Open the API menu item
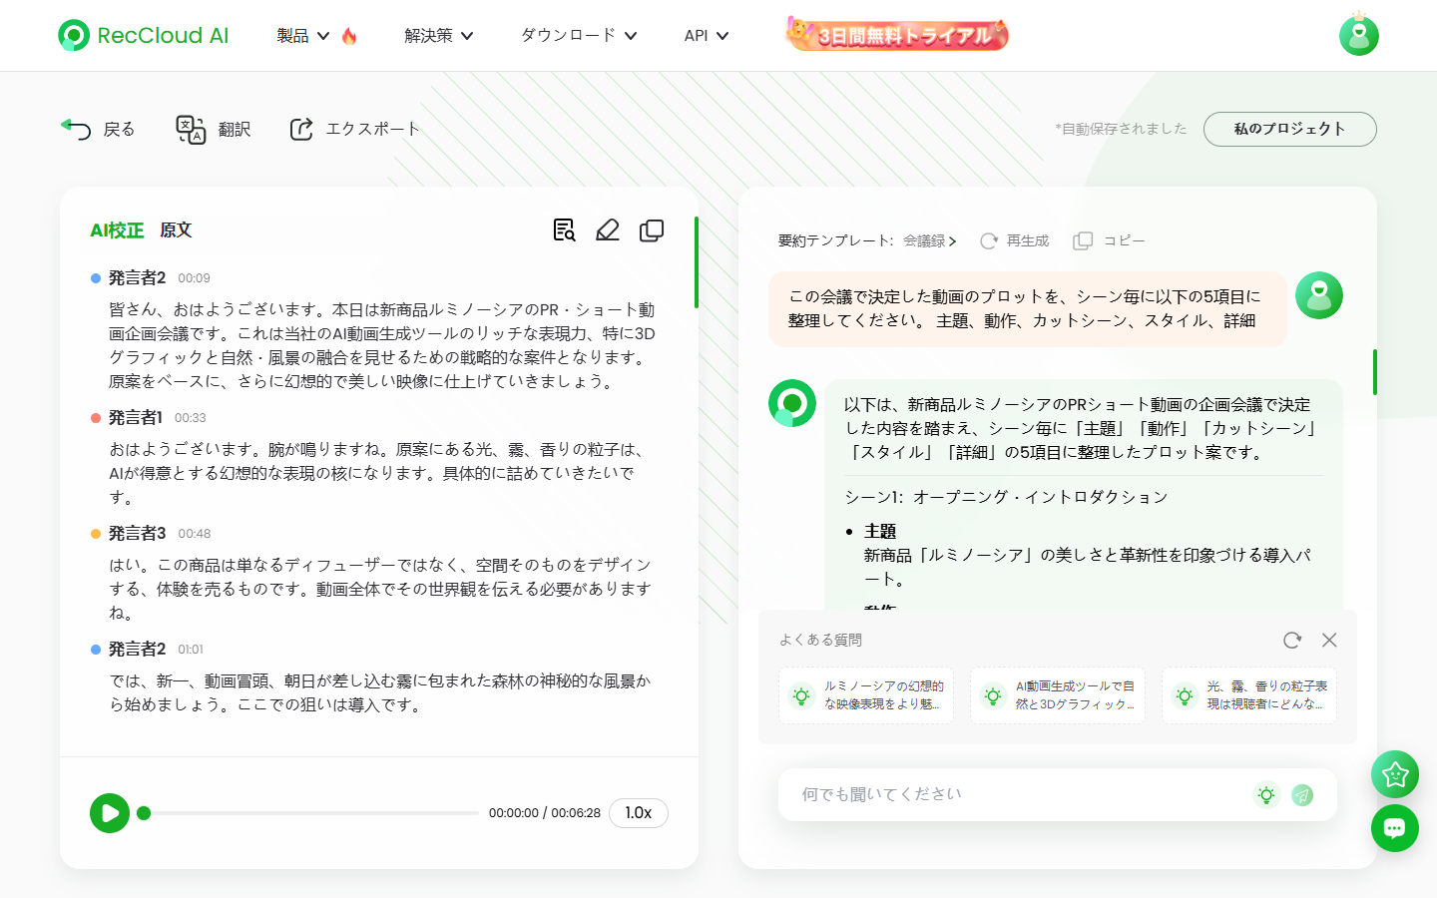 click(x=706, y=35)
